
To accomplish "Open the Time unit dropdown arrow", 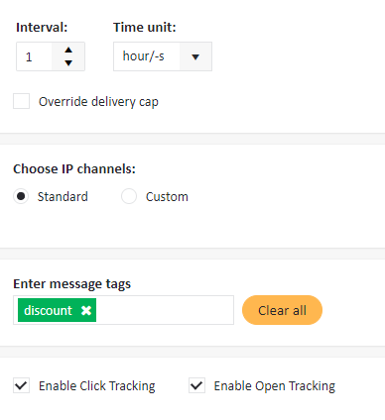I will click(195, 56).
